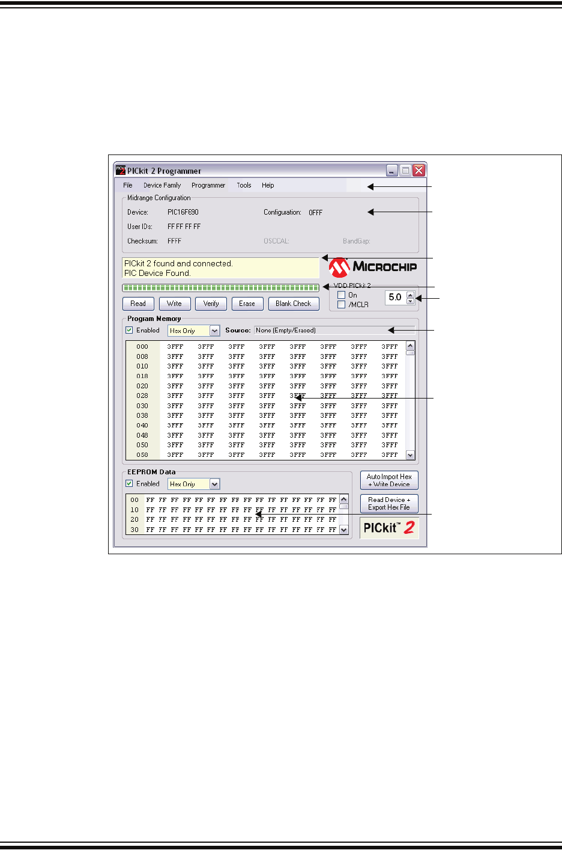Increase VDD voltage with up arrow
The width and height of the screenshot is (562, 859).
(x=411, y=295)
